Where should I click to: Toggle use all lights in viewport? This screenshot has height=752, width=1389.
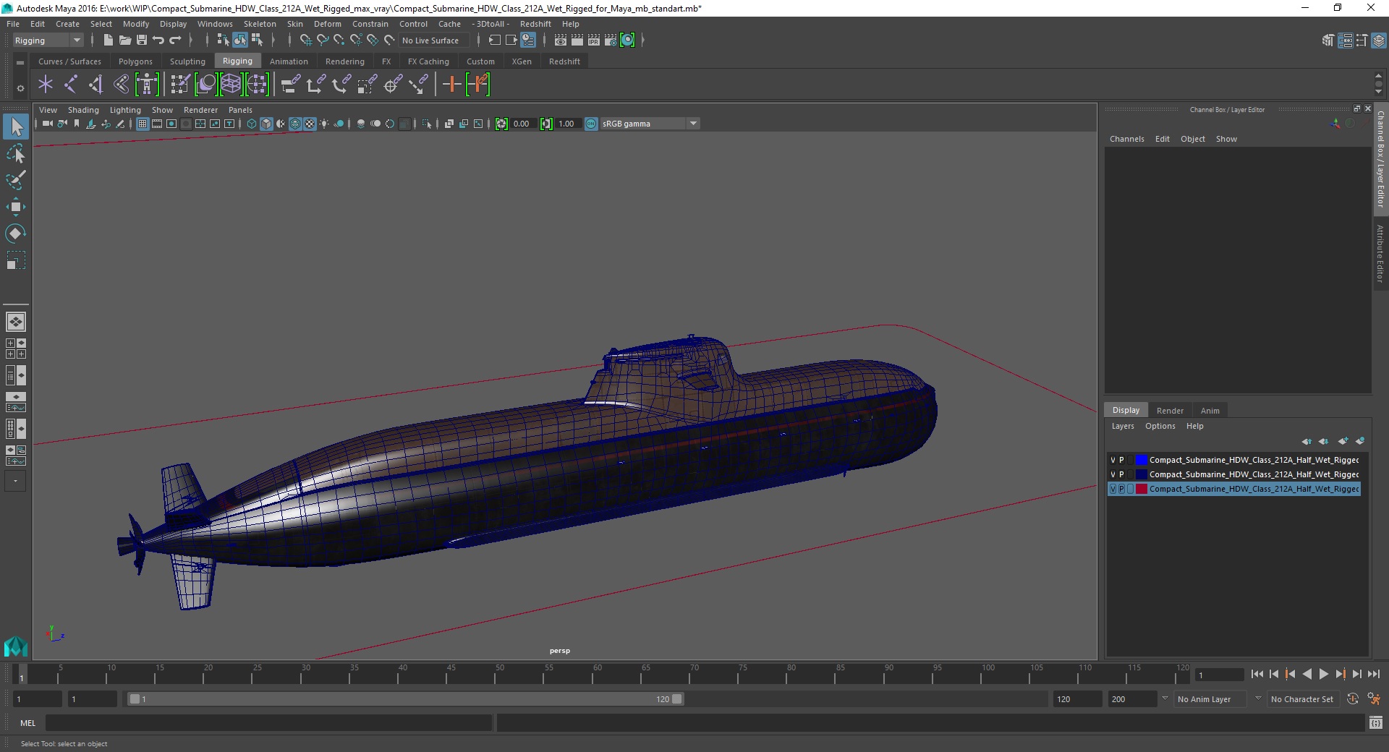(x=324, y=124)
